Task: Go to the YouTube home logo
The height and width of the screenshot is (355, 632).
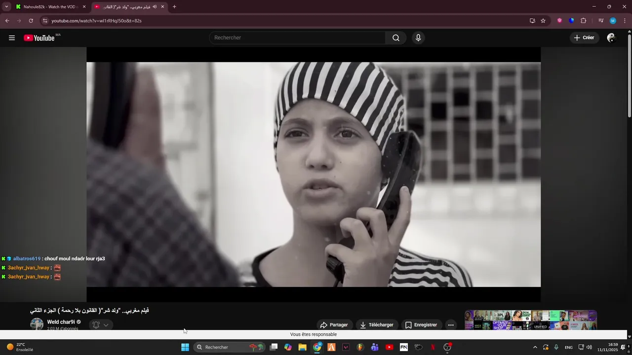Action: point(39,38)
